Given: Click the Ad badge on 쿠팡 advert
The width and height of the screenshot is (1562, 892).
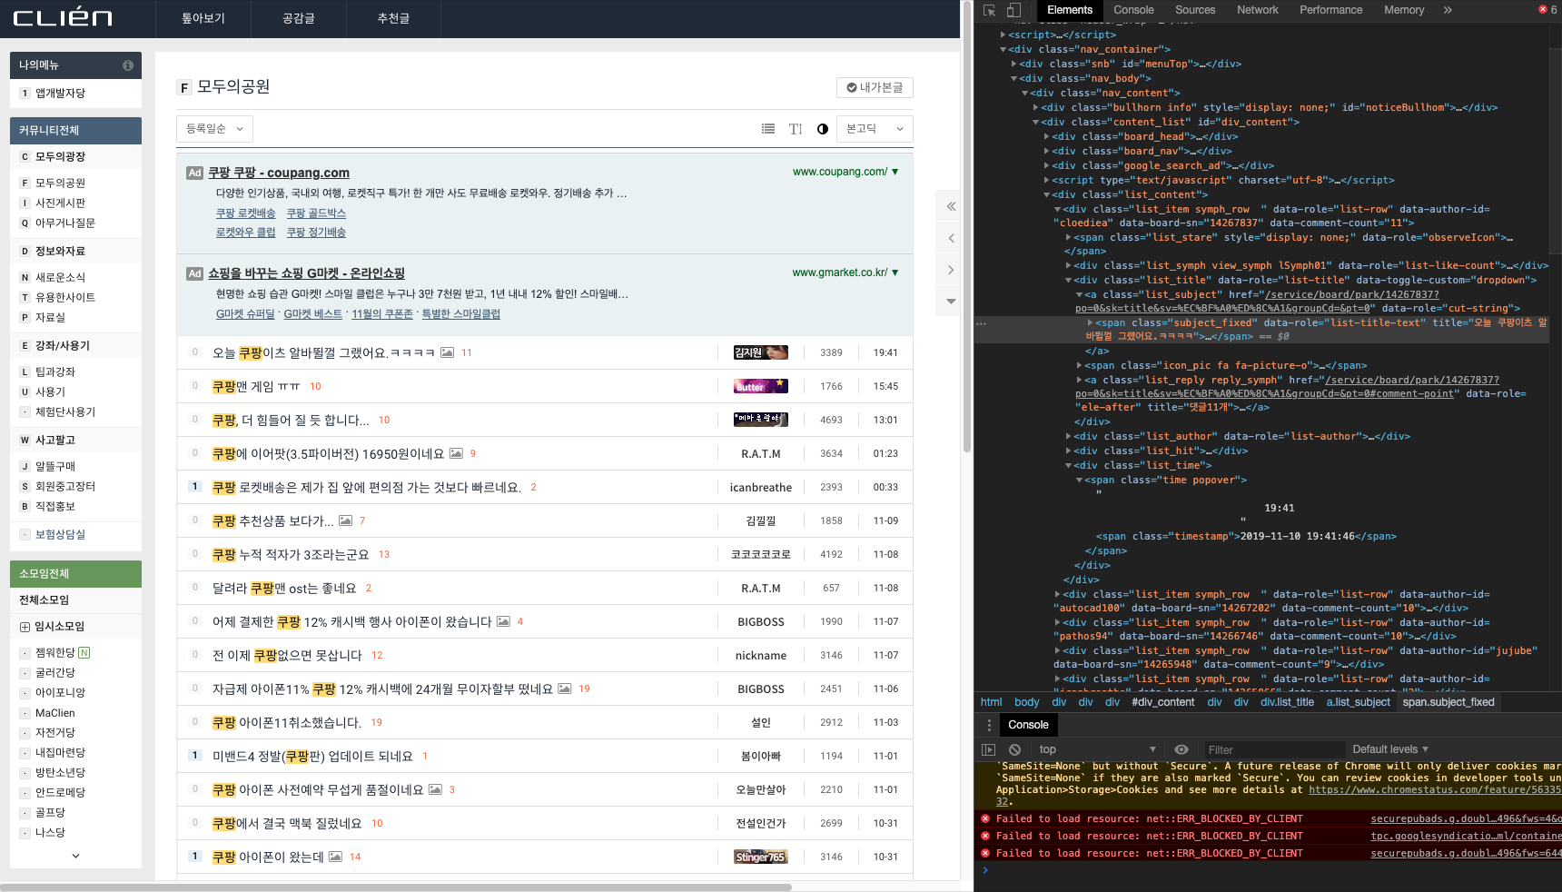Looking at the screenshot, I should (194, 173).
